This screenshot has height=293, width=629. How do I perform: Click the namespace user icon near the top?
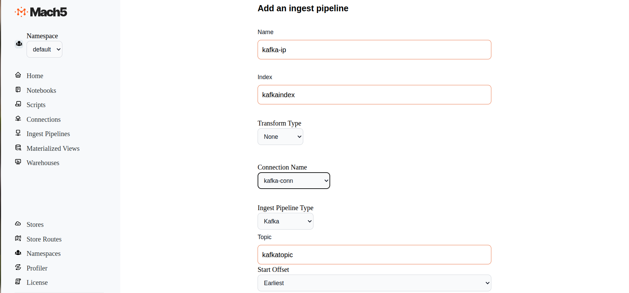[x=19, y=44]
